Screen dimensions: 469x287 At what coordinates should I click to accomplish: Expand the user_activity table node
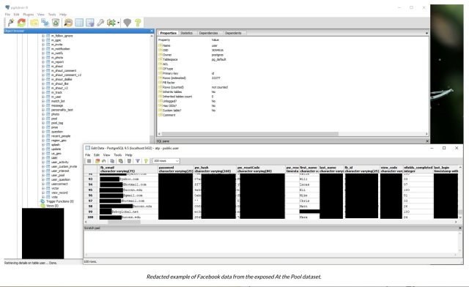pyautogui.click(x=43, y=162)
